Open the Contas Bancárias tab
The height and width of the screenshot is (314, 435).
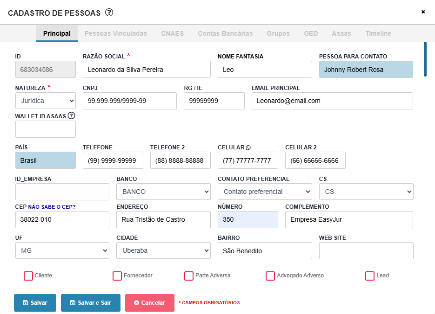point(225,33)
